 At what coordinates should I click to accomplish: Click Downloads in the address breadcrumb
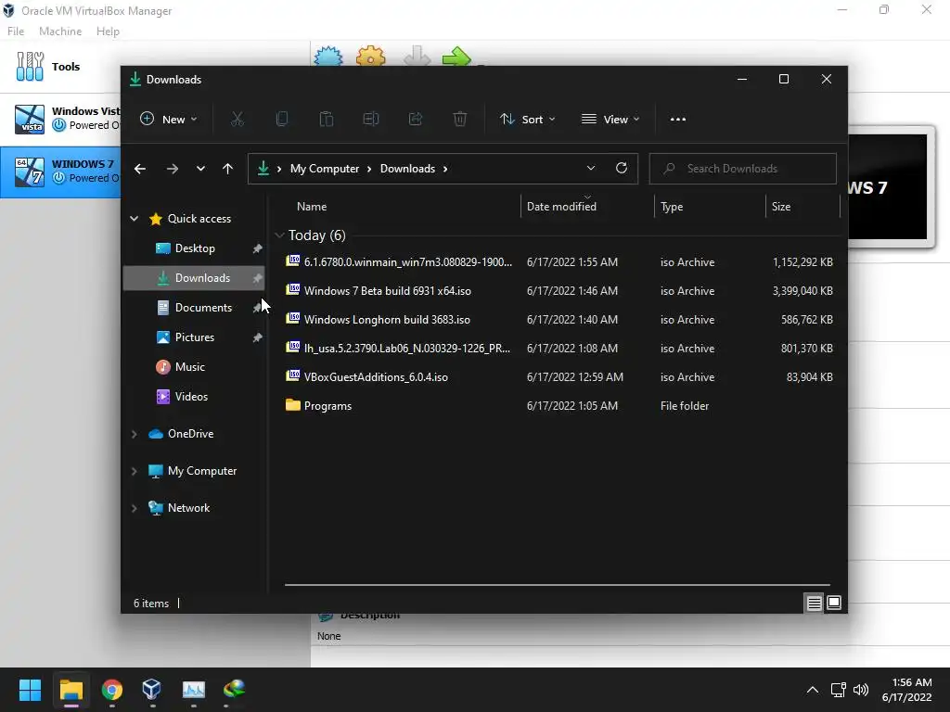click(407, 169)
